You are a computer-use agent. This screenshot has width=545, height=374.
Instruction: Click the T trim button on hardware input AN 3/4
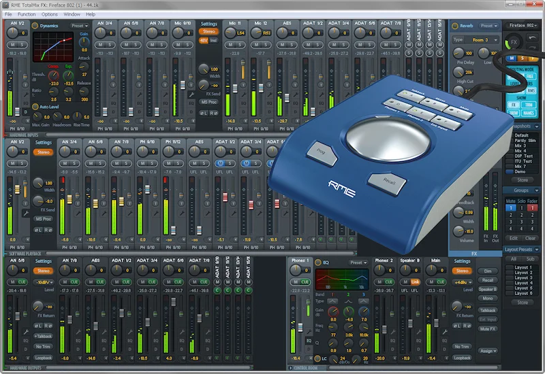point(113,84)
